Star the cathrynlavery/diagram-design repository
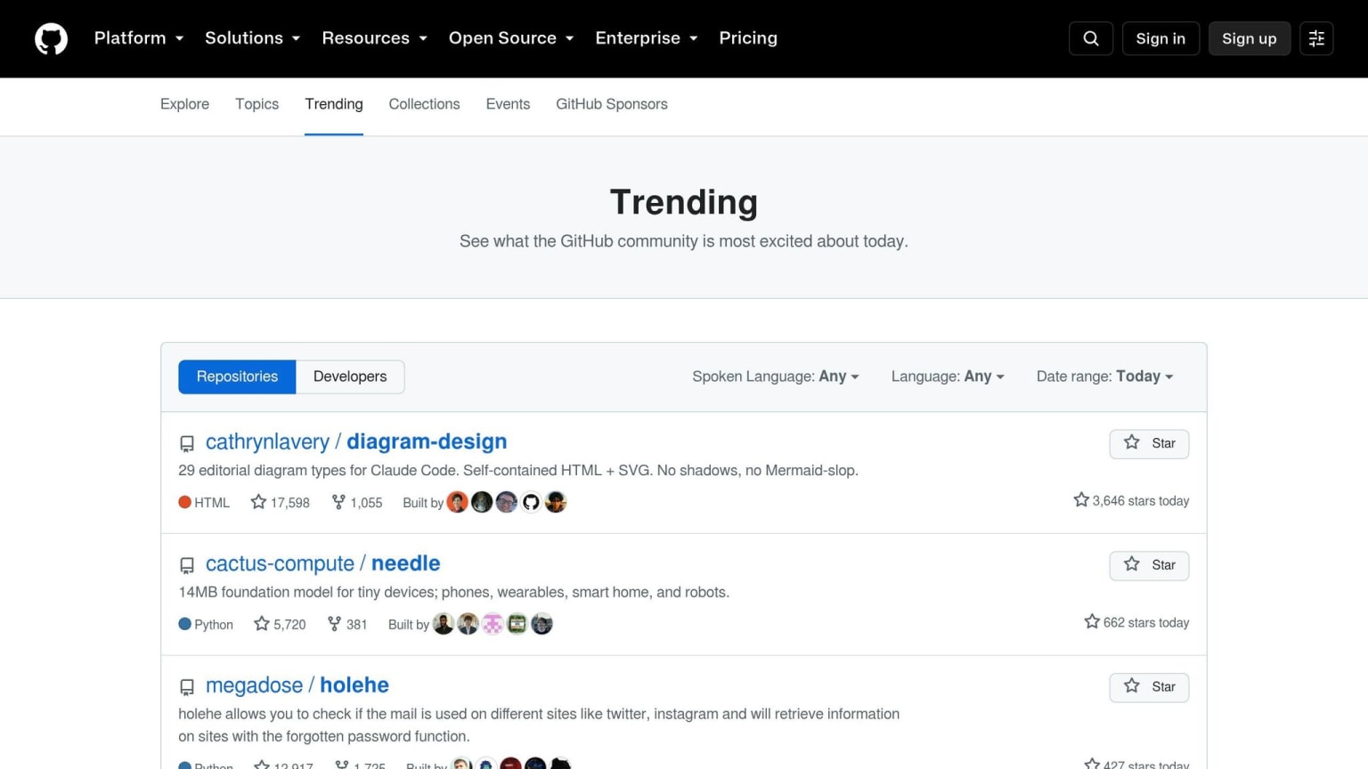Image resolution: width=1368 pixels, height=769 pixels. (x=1149, y=443)
